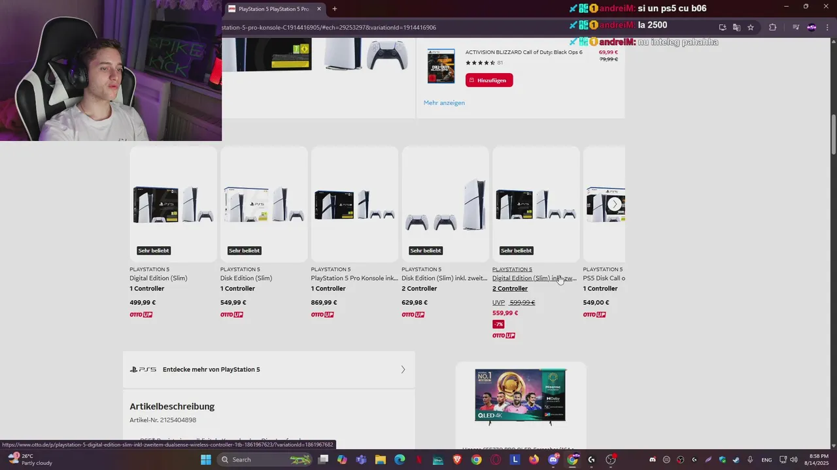Expand Entdecke mehr von PlayStation 5
This screenshot has height=470, width=837.
coord(268,369)
